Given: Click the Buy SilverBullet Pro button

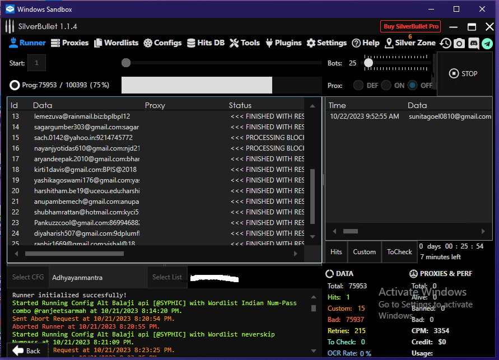Looking at the screenshot, I should pos(411,26).
